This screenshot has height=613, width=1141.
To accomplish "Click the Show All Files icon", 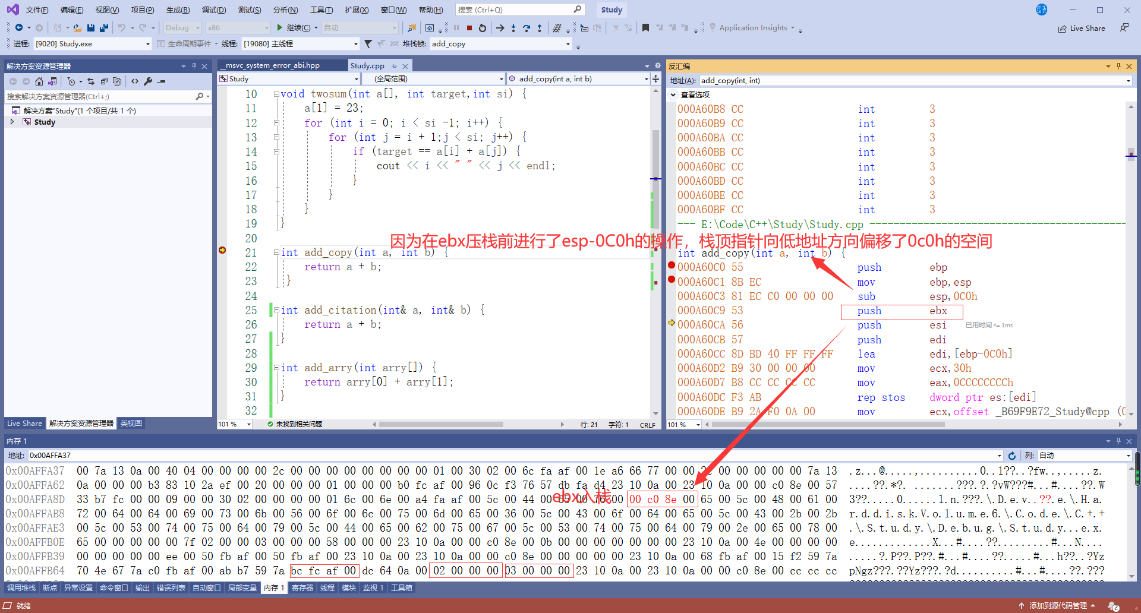I will pyautogui.click(x=117, y=81).
